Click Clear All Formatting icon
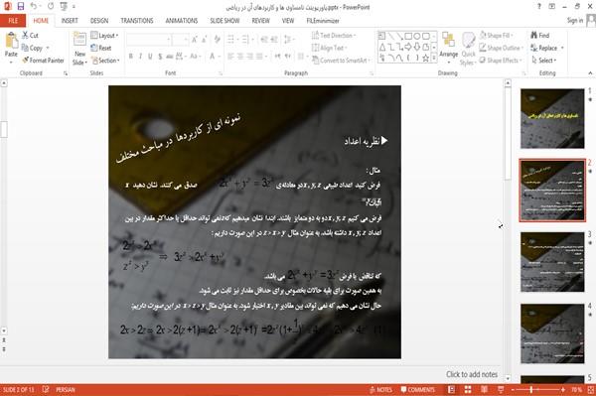 pyautogui.click(x=217, y=39)
